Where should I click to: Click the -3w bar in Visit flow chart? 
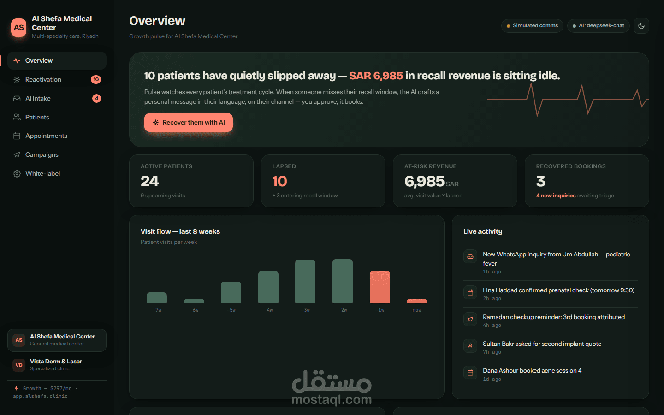(305, 281)
